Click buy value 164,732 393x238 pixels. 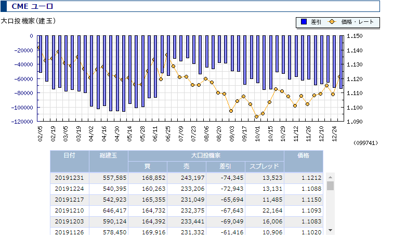pyautogui.click(x=154, y=210)
